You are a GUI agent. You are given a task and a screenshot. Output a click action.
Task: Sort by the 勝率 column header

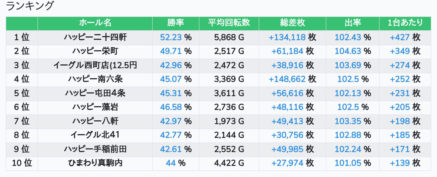tap(176, 23)
